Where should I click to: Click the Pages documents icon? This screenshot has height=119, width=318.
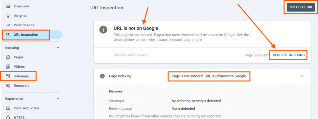[x=8, y=57]
